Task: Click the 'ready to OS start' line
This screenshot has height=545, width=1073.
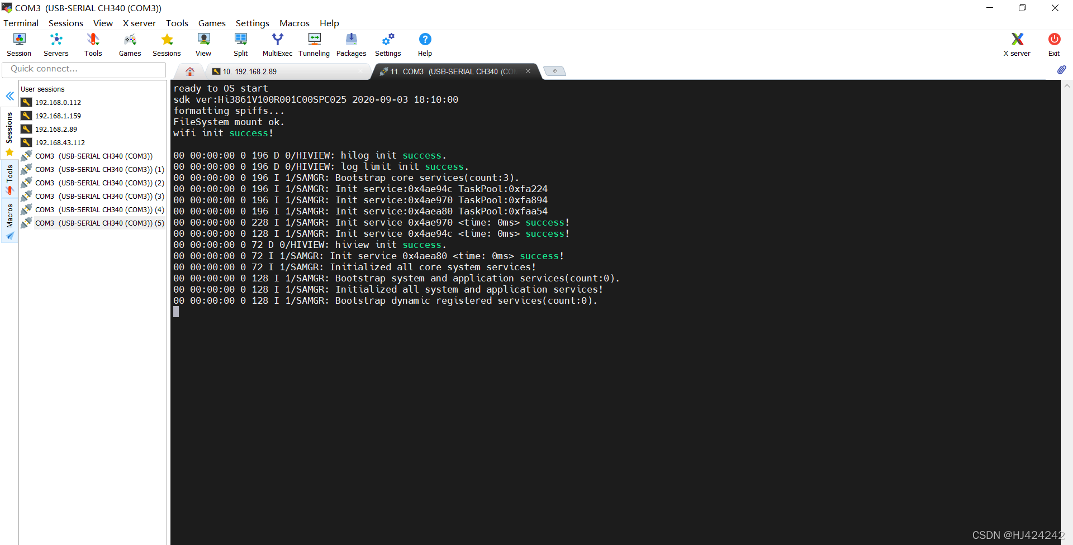Action: (221, 88)
